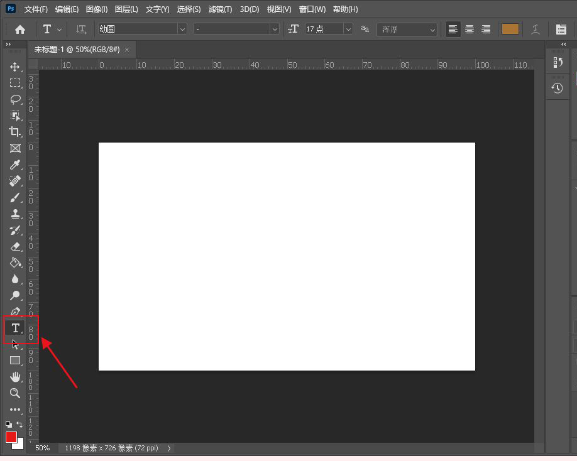The image size is (577, 461).
Task: Pick the Crop tool
Action: coord(15,132)
